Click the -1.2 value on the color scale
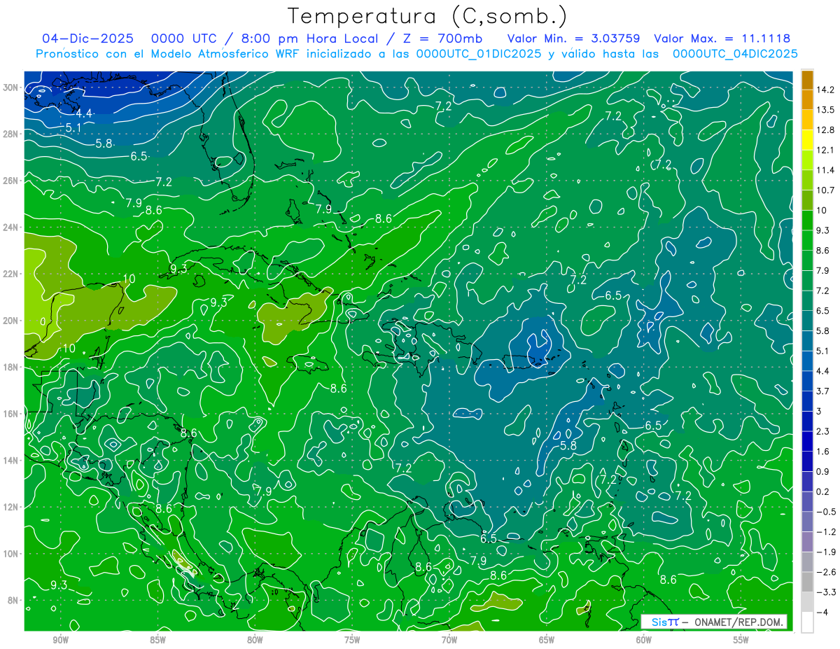This screenshot has width=840, height=649. tap(826, 532)
